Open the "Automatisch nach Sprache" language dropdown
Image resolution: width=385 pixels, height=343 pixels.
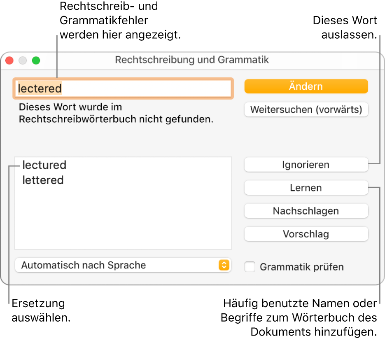coord(123,265)
